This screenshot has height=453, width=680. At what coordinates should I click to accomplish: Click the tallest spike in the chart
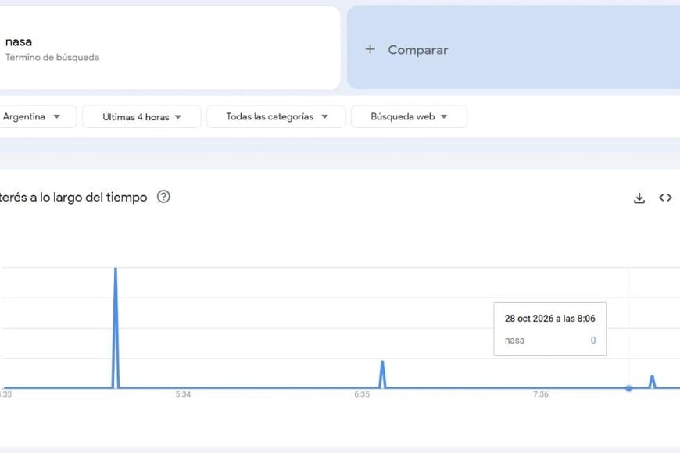point(116,327)
